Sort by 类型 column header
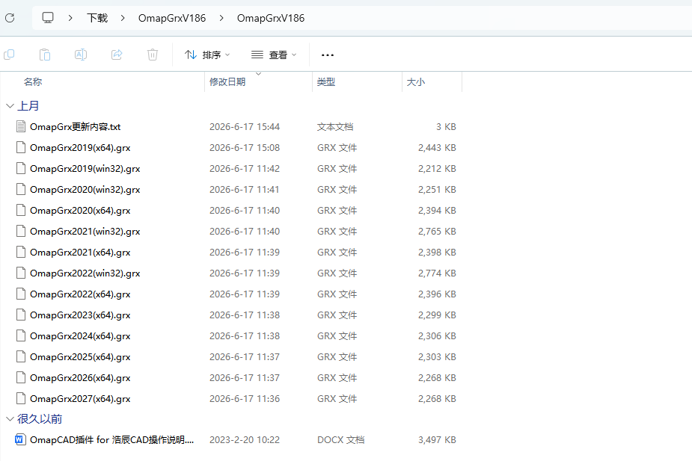 pyautogui.click(x=326, y=82)
